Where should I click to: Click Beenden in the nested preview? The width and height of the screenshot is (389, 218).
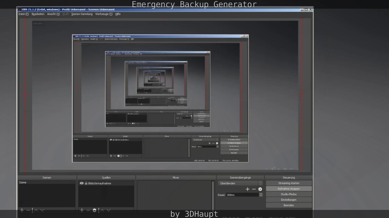pos(234,153)
